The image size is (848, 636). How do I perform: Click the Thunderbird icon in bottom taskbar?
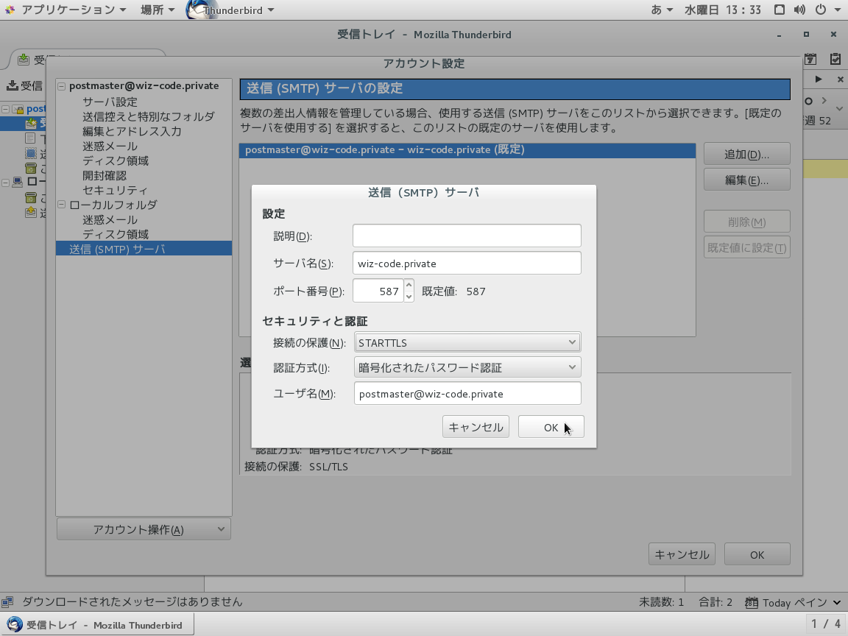pyautogui.click(x=15, y=625)
